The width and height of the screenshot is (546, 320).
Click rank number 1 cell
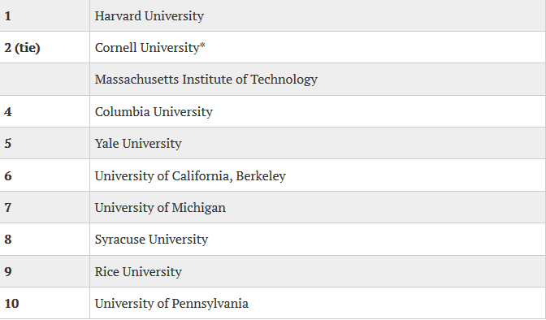[x=45, y=15]
